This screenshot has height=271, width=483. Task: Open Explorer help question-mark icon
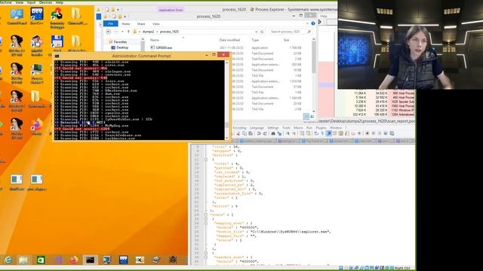click(x=313, y=23)
